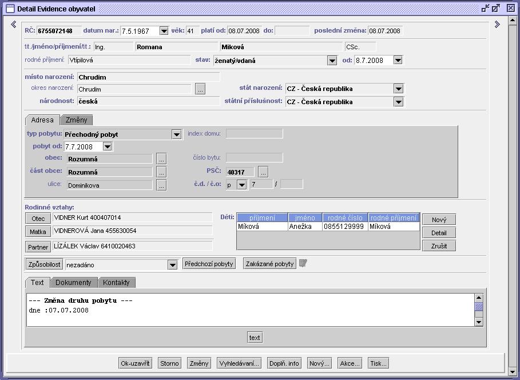The image size is (520, 380).
Task: Select the Text tab
Action: coord(37,283)
